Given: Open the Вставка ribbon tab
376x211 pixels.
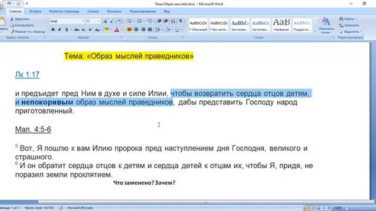Looking at the screenshot, I should point(35,11).
